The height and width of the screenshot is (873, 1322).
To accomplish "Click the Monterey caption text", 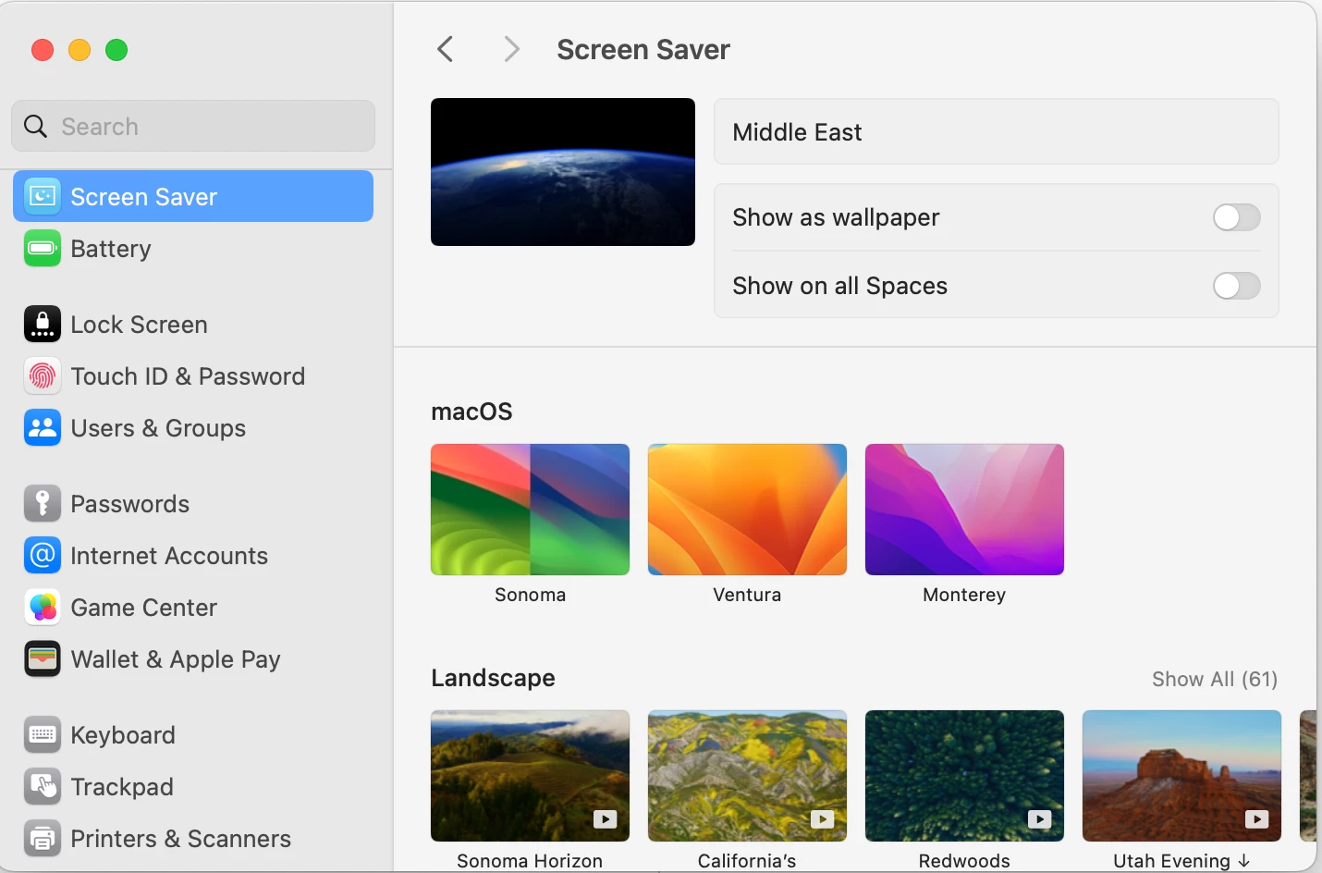I will 964,595.
